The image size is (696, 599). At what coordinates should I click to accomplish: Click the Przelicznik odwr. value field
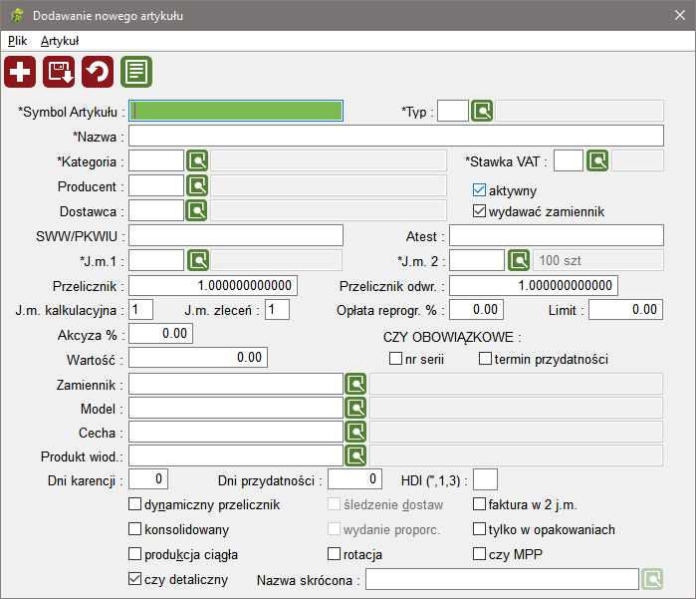pos(534,285)
